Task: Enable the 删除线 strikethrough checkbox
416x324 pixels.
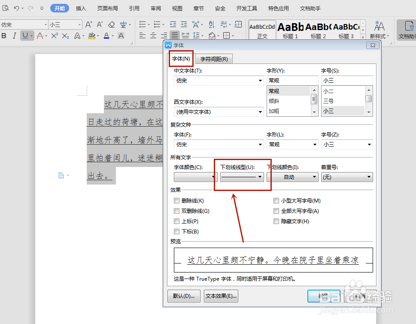Action: [177, 200]
